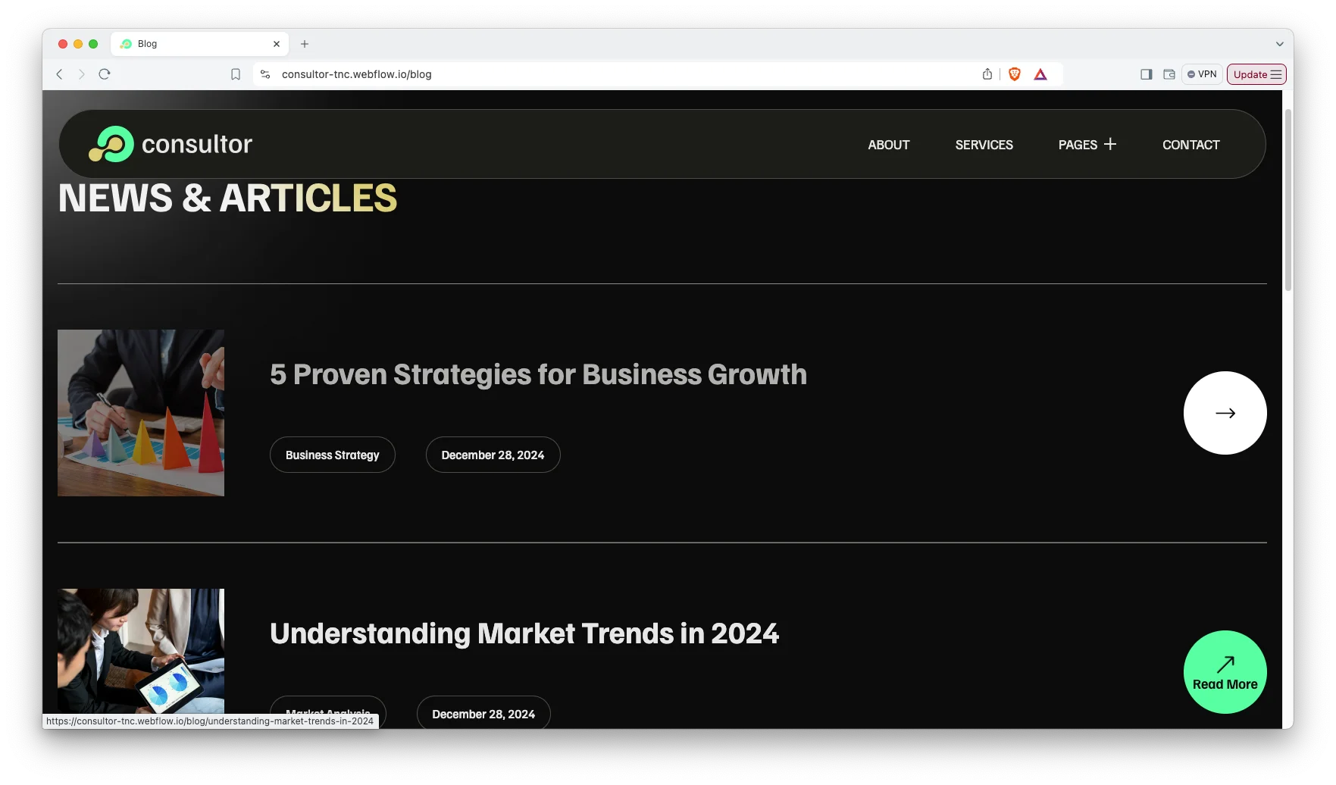Go back to previous page

59,74
